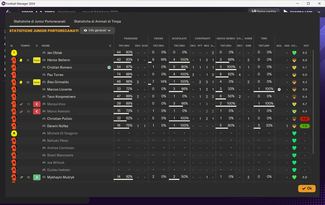Click Mykhaylo Mudryk's number 18 shirt icon
Viewport: 325px width, 205px height.
[14, 177]
